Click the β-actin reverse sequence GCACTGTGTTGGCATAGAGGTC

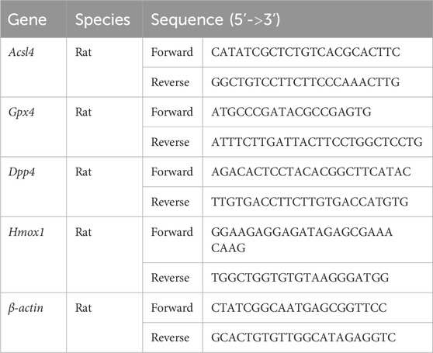click(x=303, y=337)
